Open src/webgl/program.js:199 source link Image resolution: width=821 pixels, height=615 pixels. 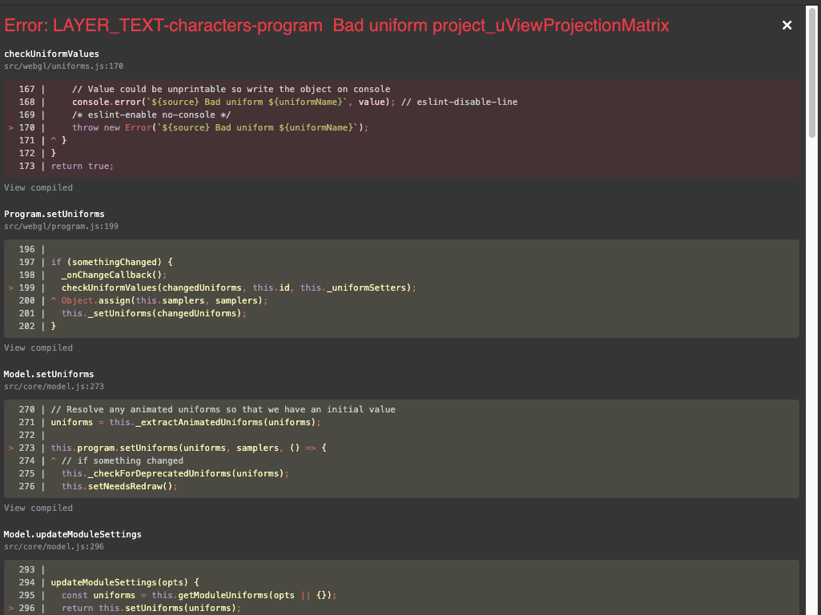tap(61, 227)
